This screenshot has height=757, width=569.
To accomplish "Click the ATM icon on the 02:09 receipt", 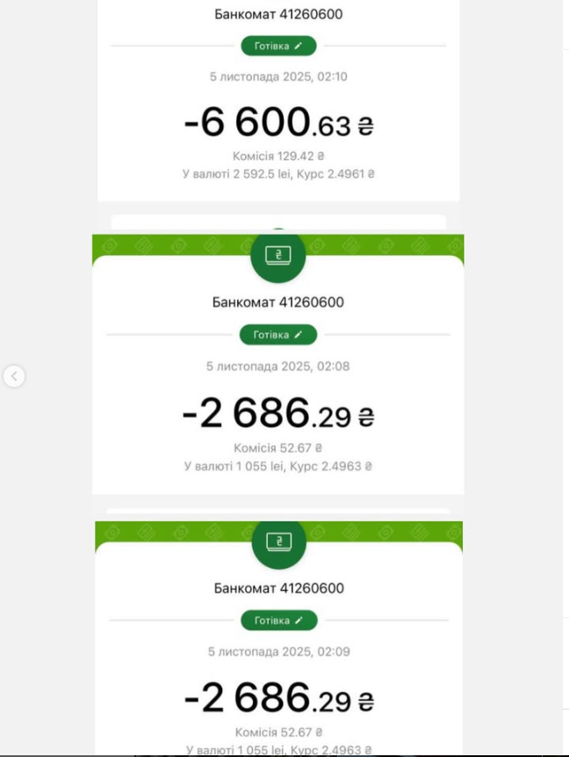I will [x=278, y=542].
